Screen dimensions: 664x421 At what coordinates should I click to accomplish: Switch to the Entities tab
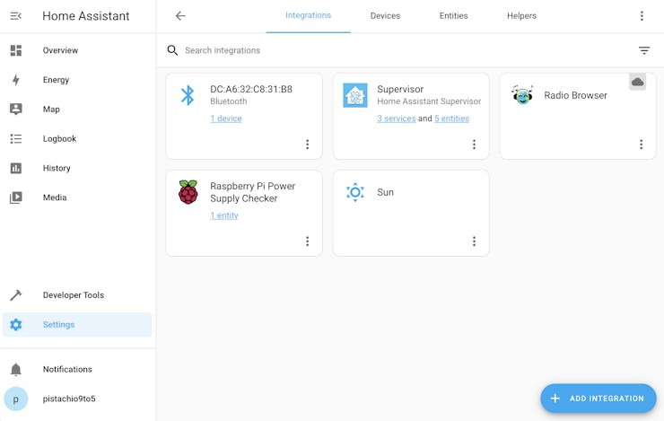coord(453,15)
